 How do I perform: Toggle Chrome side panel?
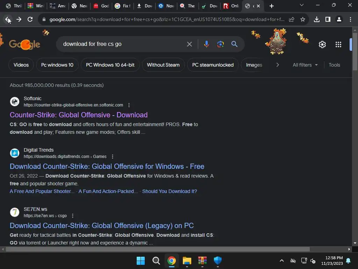(x=328, y=20)
